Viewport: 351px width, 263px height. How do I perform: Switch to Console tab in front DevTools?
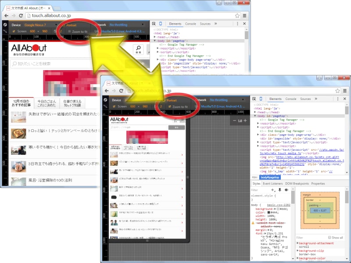click(x=290, y=99)
